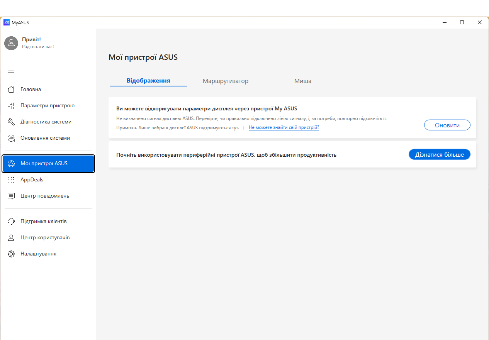The height and width of the screenshot is (340, 489).
Task: Click the MyASUS title bar text
Action: point(20,23)
